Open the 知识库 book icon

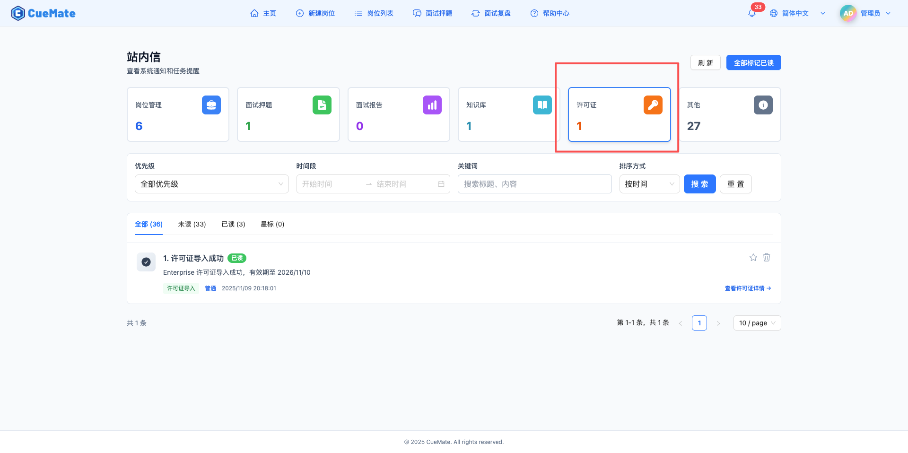[x=542, y=105]
